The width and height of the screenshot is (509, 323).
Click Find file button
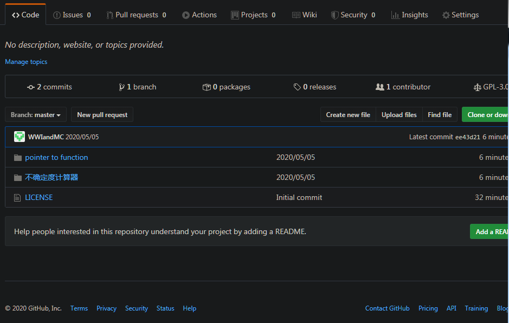click(x=440, y=114)
